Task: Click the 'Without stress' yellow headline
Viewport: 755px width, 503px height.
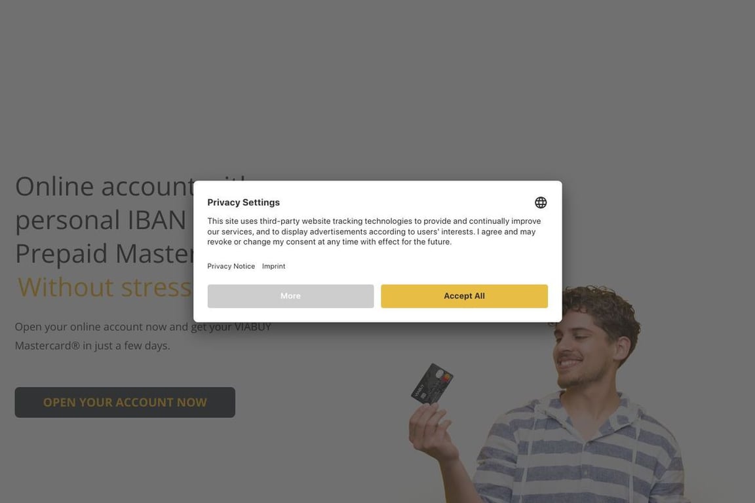Action: click(x=104, y=287)
